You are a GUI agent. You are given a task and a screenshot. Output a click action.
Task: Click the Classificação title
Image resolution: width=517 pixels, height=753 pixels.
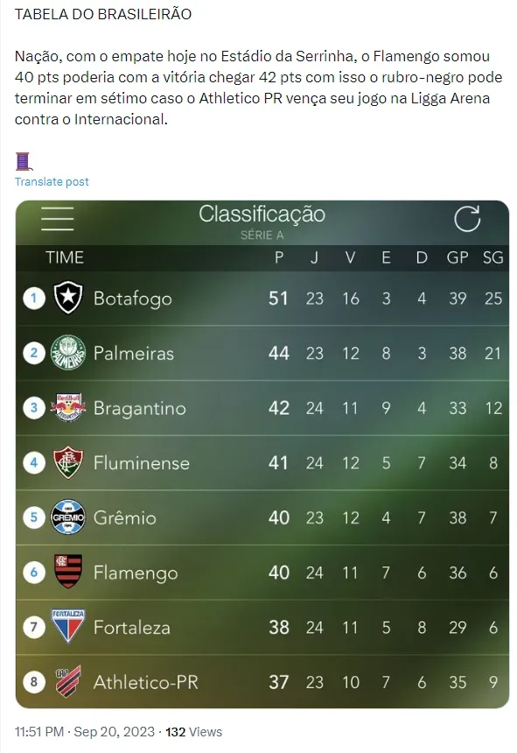[x=262, y=215]
